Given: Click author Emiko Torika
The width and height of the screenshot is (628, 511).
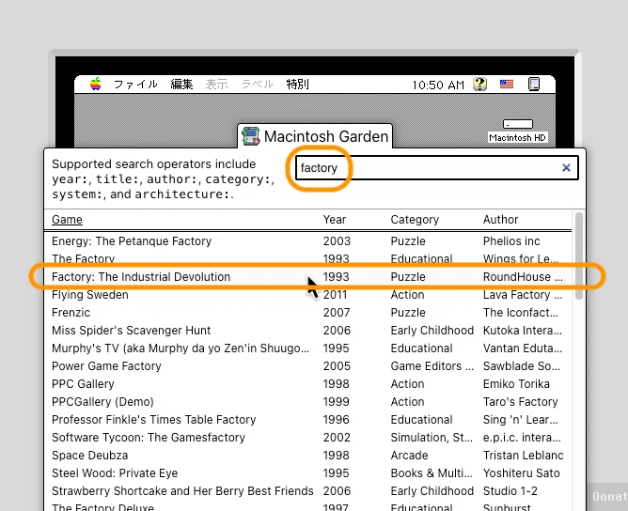Looking at the screenshot, I should 516,384.
